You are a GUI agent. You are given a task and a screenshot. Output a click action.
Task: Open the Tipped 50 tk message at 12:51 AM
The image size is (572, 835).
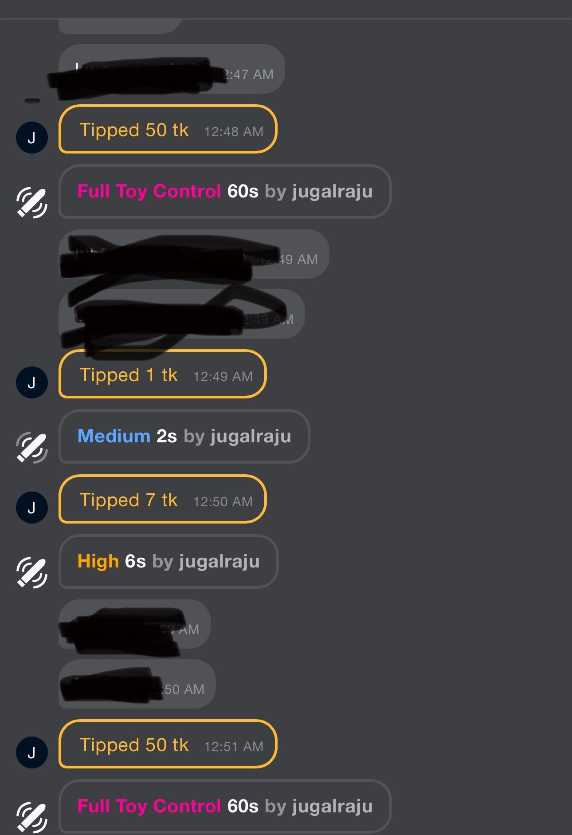[168, 744]
